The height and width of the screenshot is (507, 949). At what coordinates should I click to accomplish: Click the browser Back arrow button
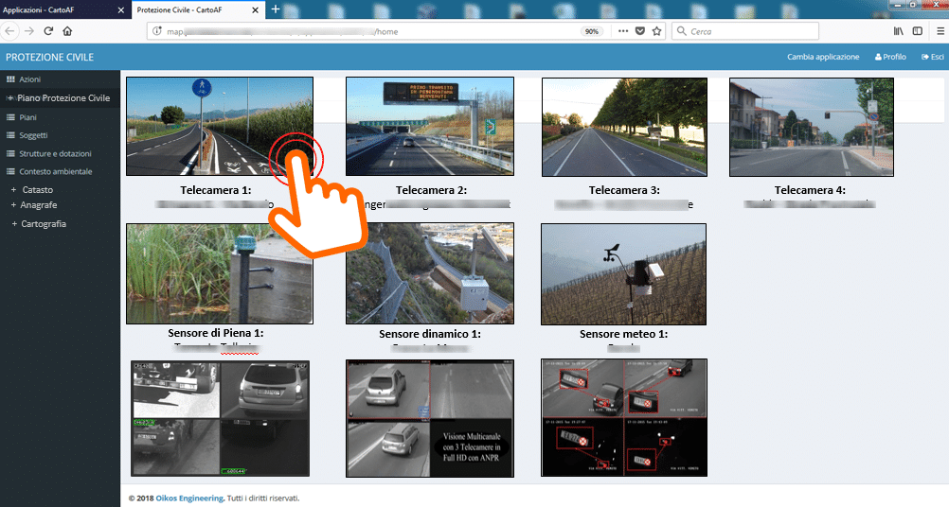[x=9, y=31]
